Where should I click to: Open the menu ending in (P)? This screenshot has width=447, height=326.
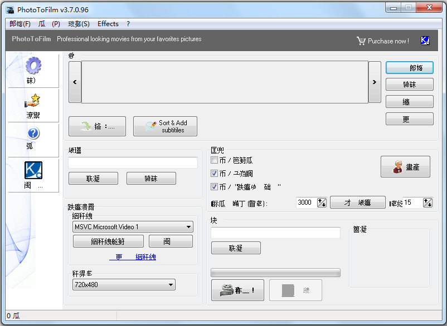[49, 24]
